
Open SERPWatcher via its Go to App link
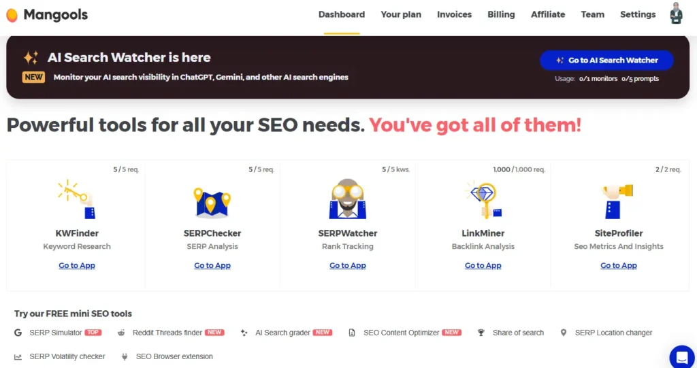(x=348, y=265)
